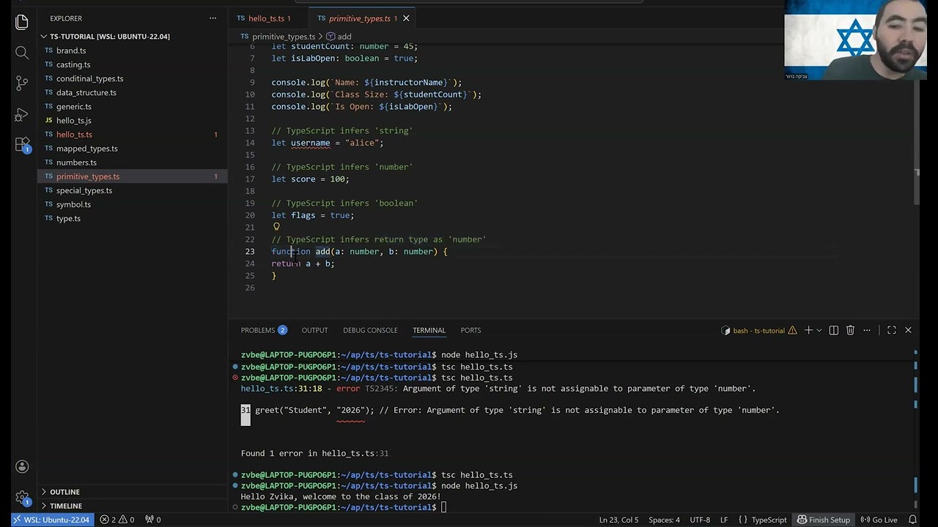Switch to the Output panel tab
Viewport: 938px width, 527px height.
pos(314,330)
